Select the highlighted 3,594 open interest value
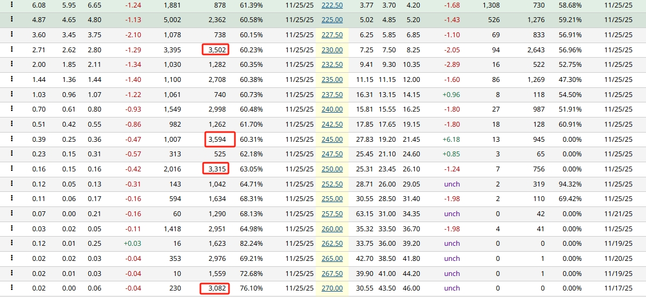 220,140
